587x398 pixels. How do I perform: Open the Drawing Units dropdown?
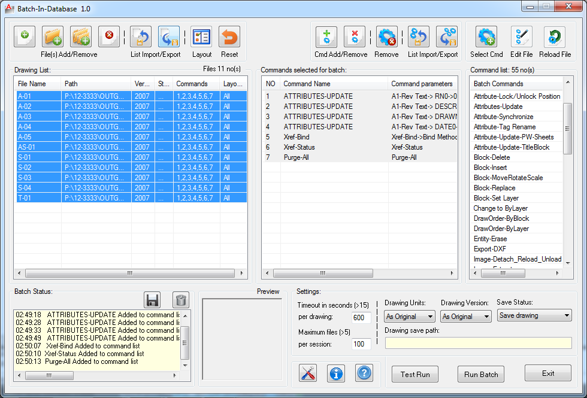click(x=410, y=317)
